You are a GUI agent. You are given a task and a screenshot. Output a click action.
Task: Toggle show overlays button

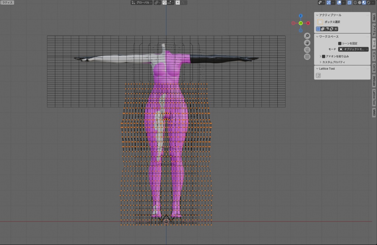[x=339, y=3]
